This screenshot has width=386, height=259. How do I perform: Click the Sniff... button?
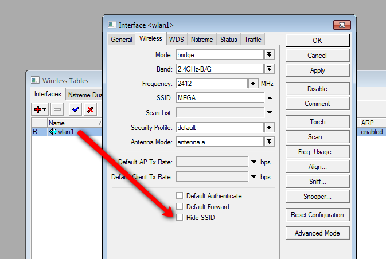(x=318, y=182)
